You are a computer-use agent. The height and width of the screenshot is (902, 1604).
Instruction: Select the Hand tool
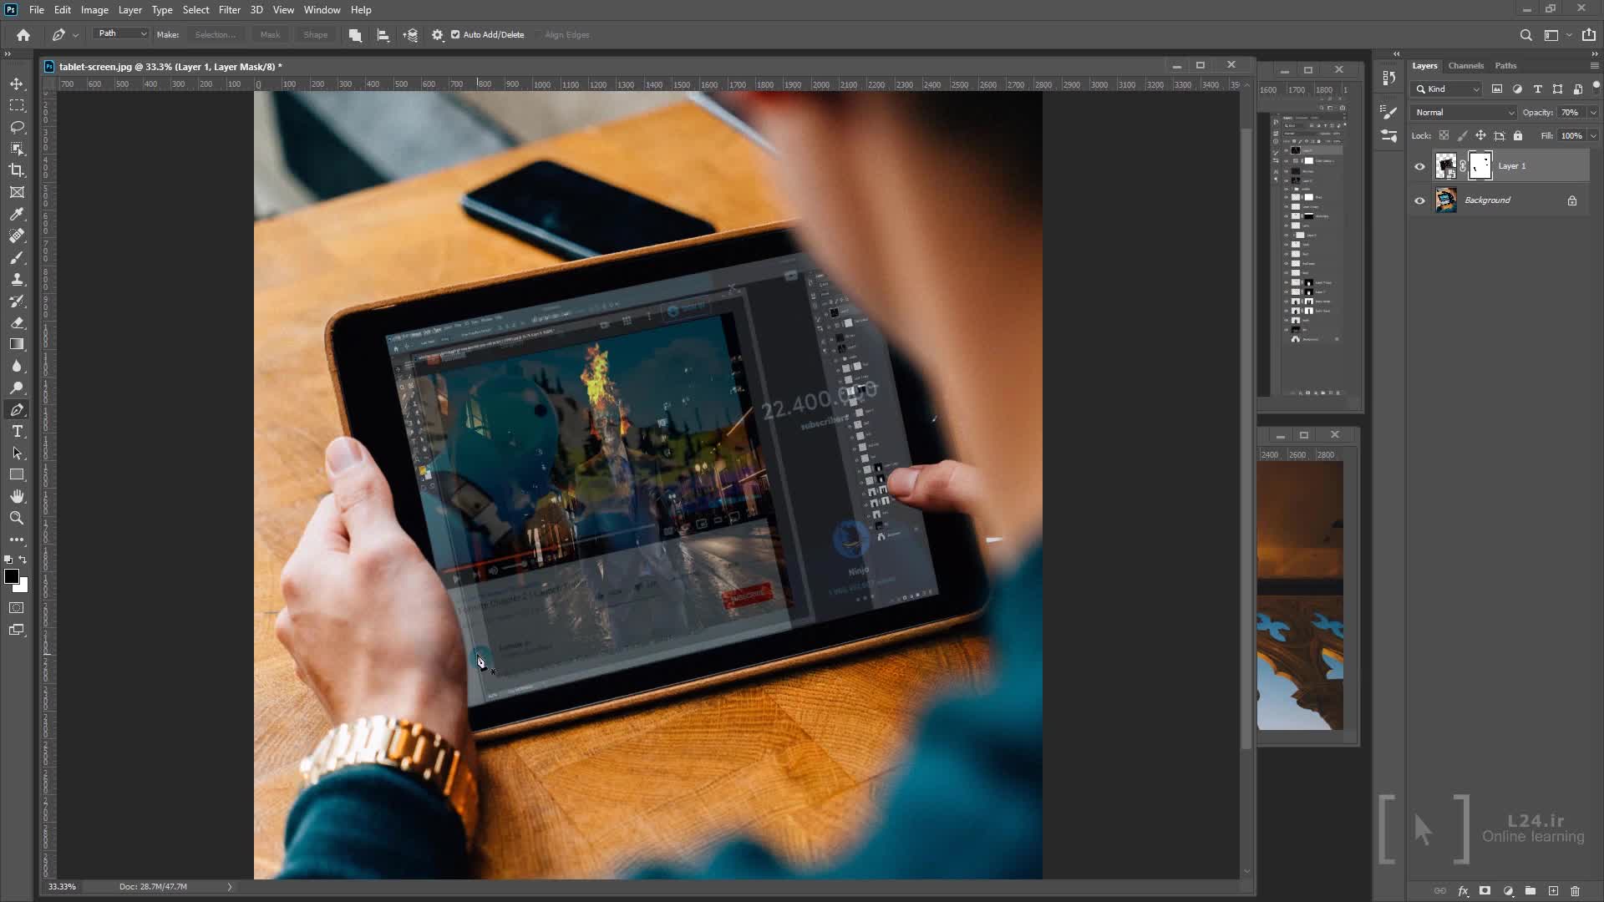pos(17,496)
